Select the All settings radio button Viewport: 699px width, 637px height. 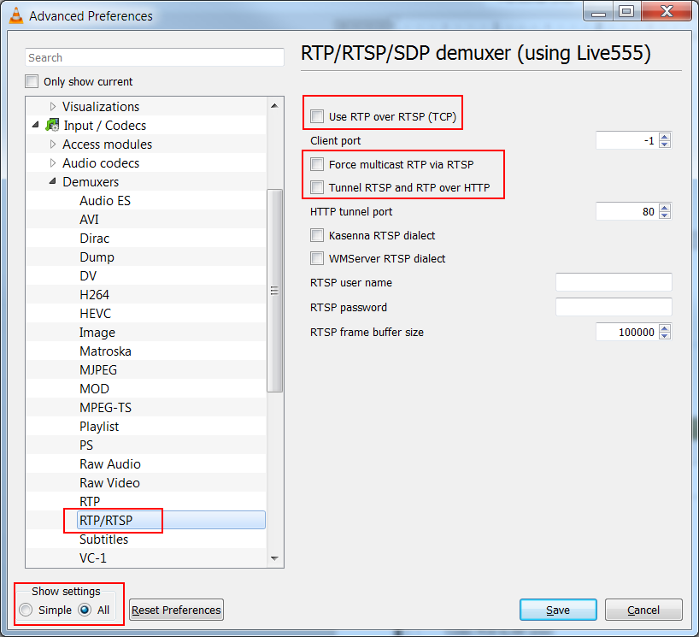pyautogui.click(x=84, y=610)
